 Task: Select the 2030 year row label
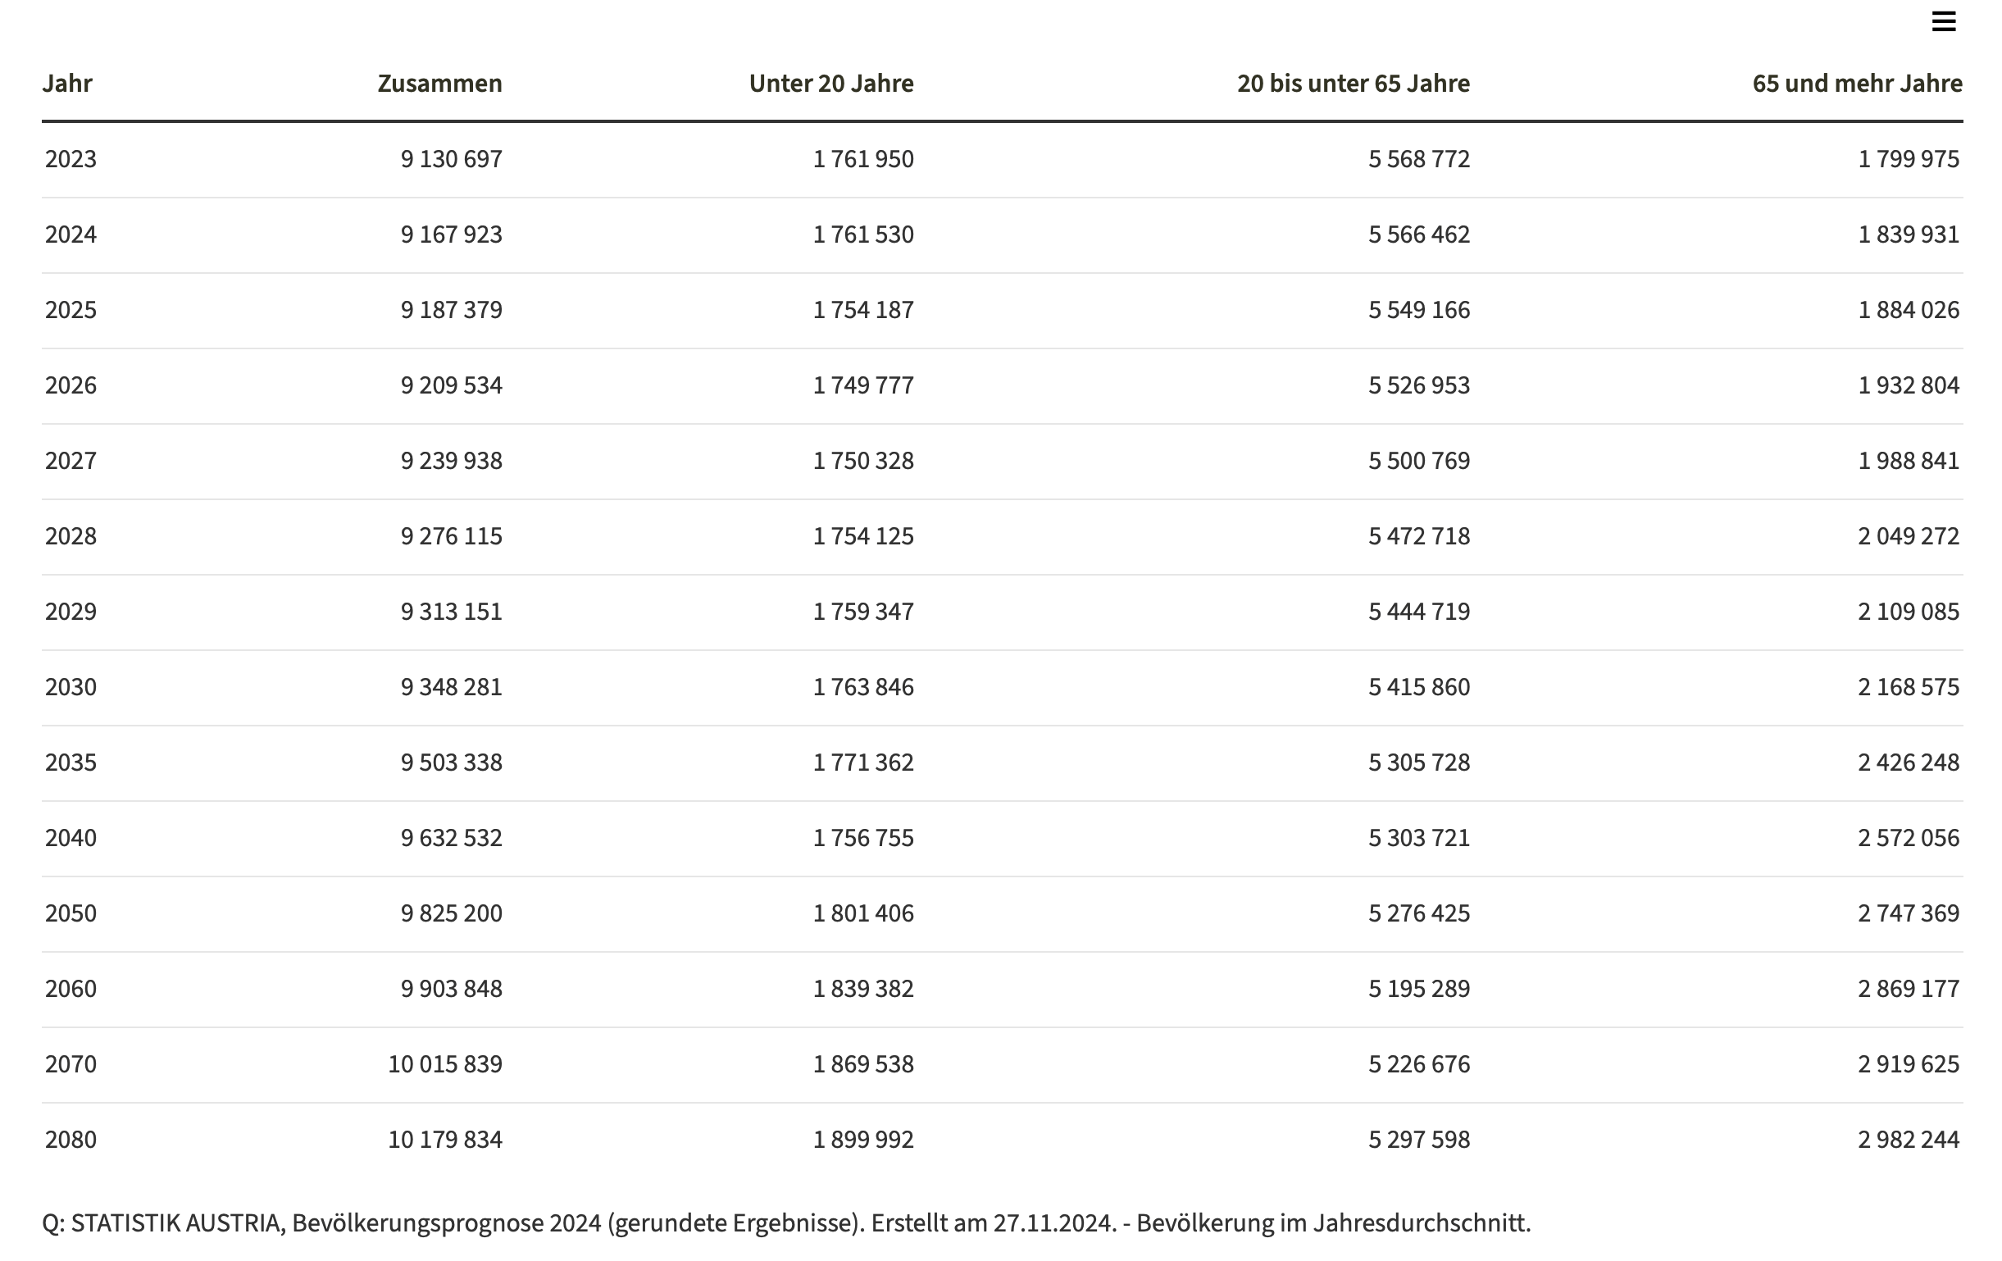pos(71,686)
